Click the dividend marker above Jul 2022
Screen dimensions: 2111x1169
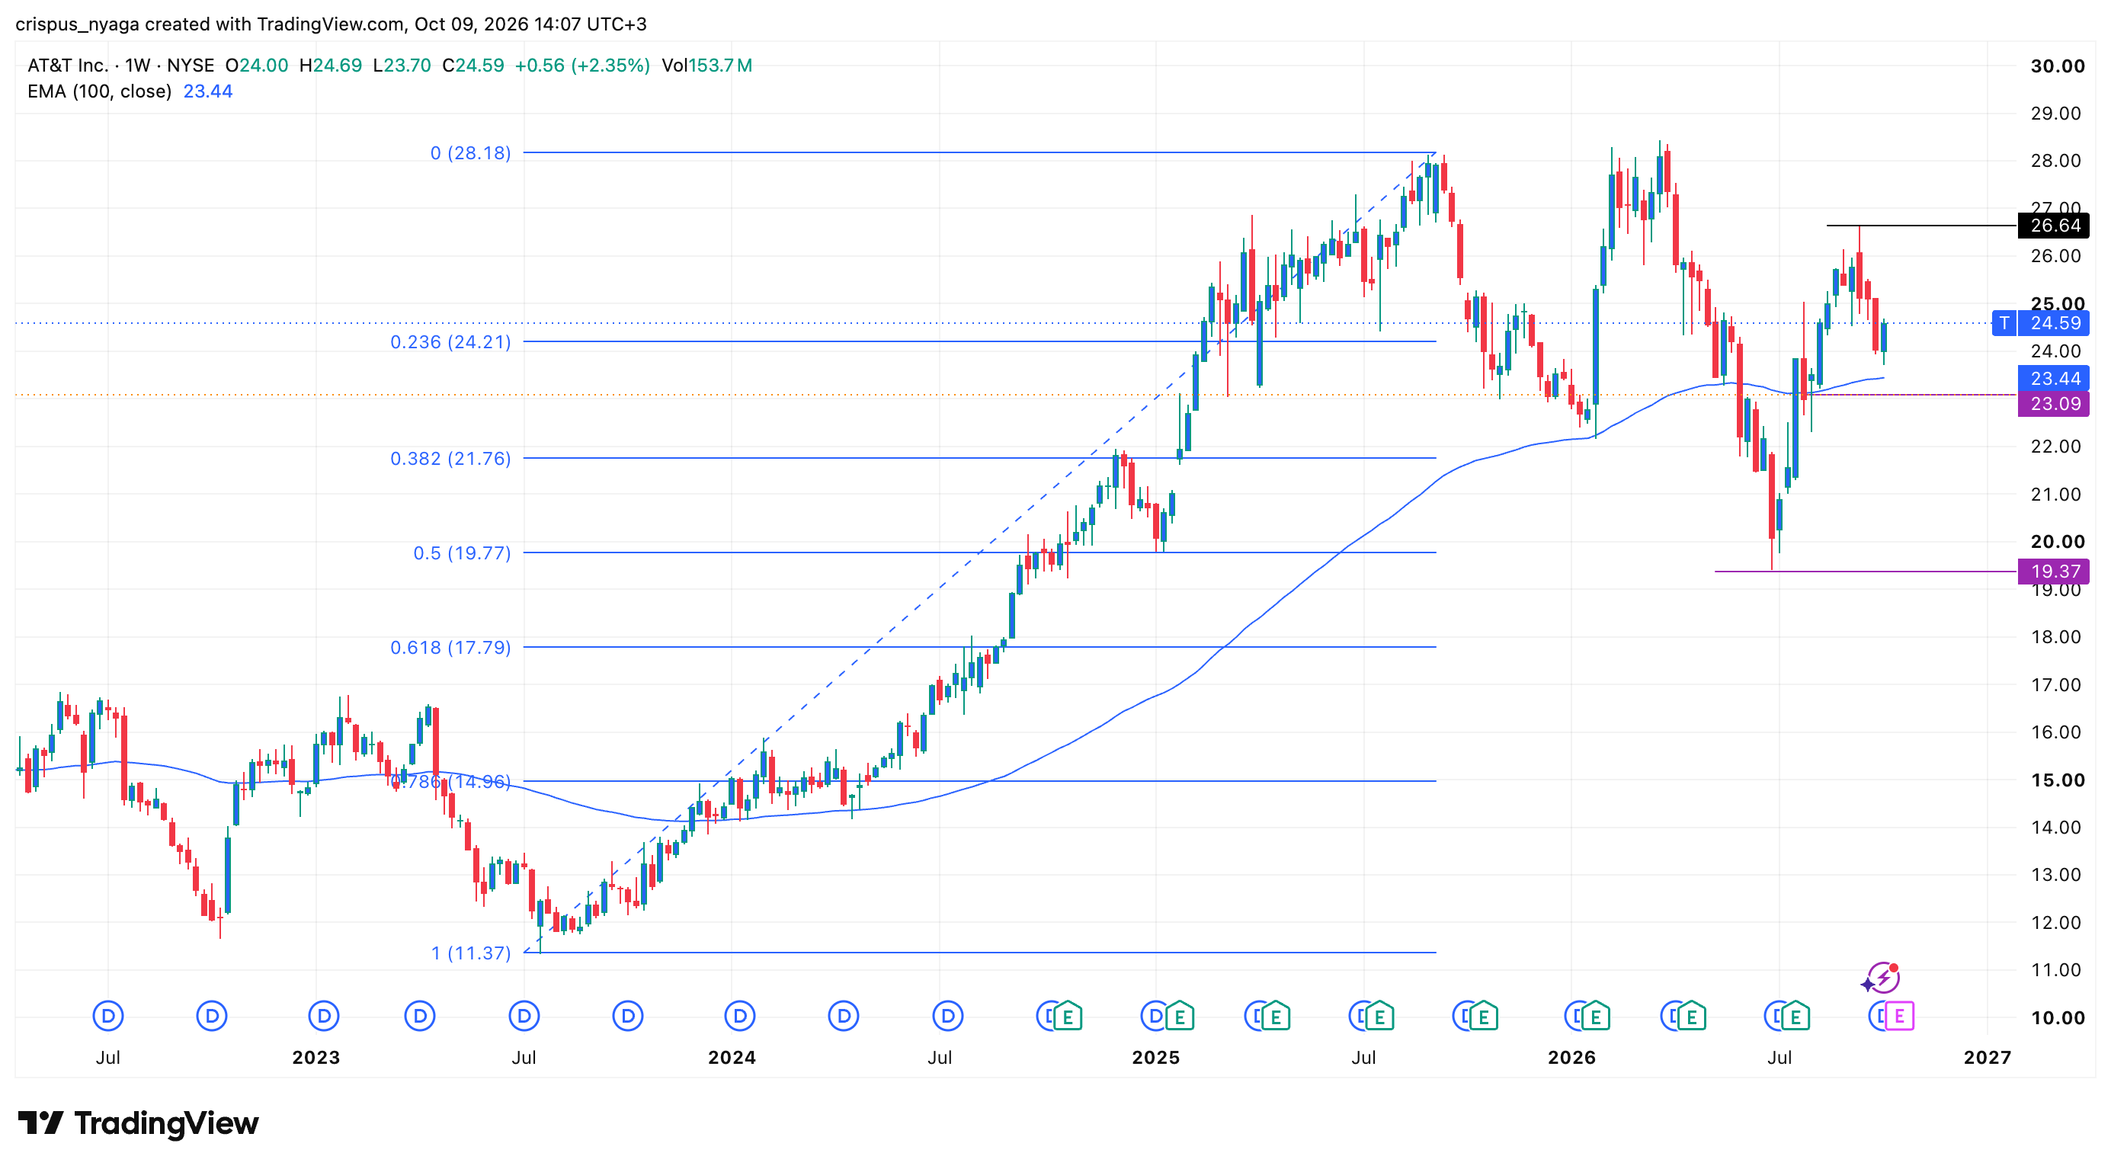[107, 1017]
